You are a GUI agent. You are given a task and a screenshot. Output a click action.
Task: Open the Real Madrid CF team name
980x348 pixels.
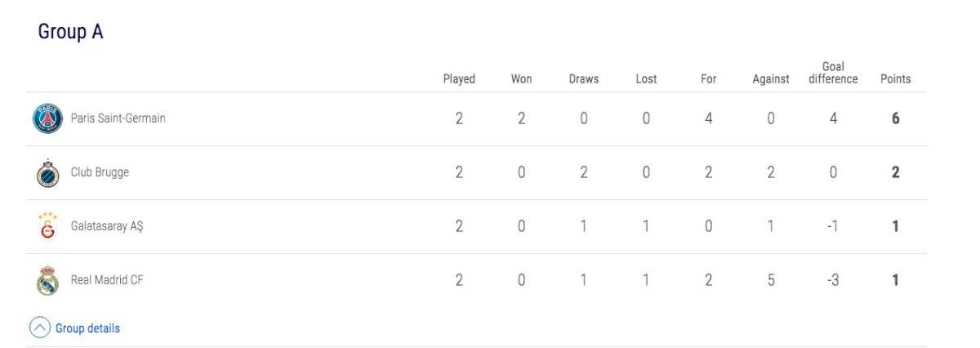(x=108, y=280)
